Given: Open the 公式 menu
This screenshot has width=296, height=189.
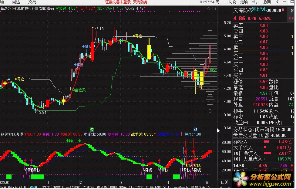Looking at the screenshot, I should pyautogui.click(x=255, y=2).
